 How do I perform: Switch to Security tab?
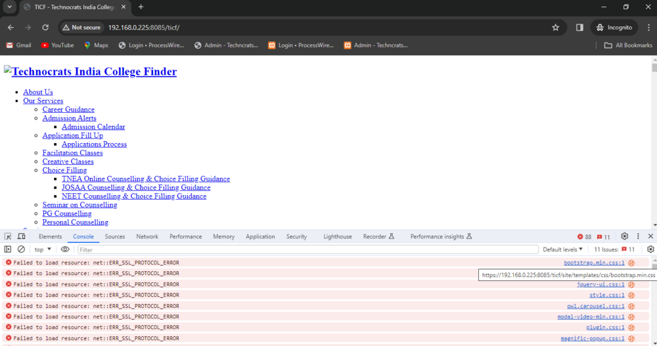point(297,236)
